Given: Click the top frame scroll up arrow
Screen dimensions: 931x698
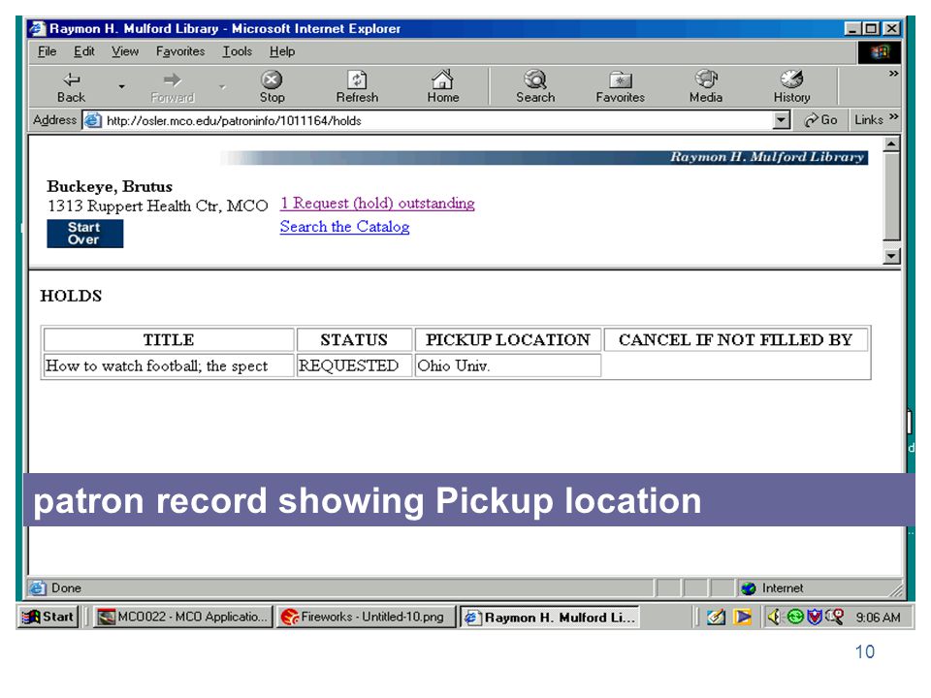Looking at the screenshot, I should click(x=891, y=144).
